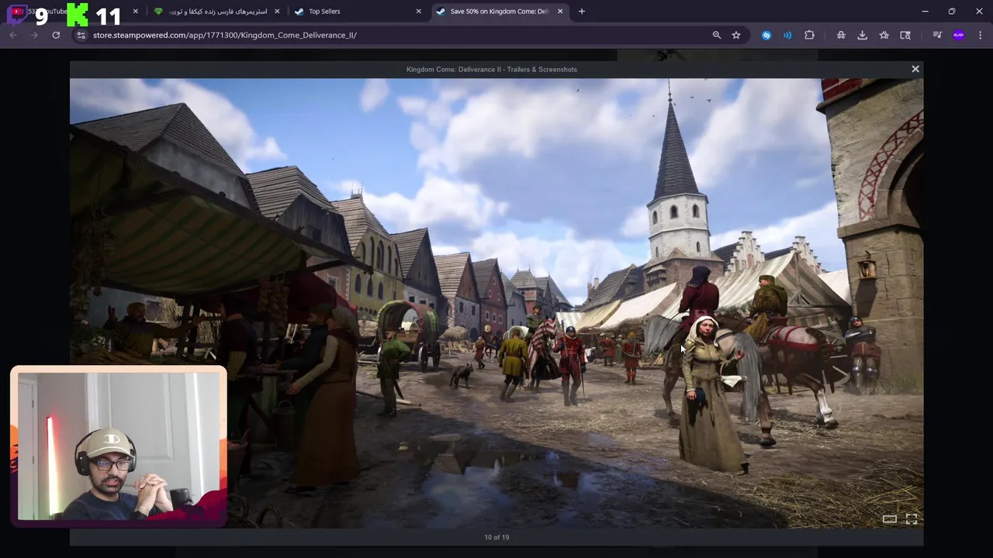Open the purple profile avatar
Screen dimensions: 993x558
959,35
